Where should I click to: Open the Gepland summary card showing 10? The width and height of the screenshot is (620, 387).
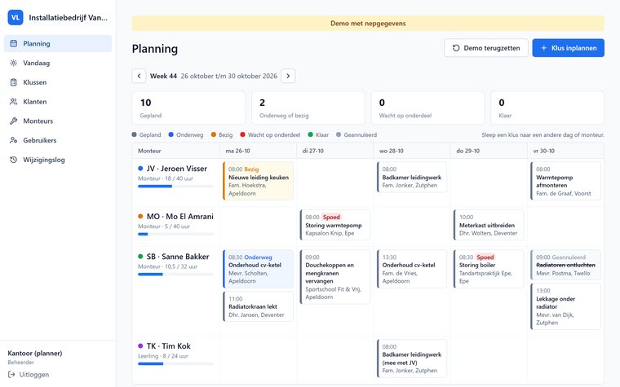188,108
